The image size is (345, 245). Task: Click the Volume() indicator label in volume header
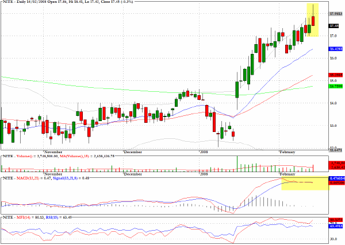click(24, 156)
